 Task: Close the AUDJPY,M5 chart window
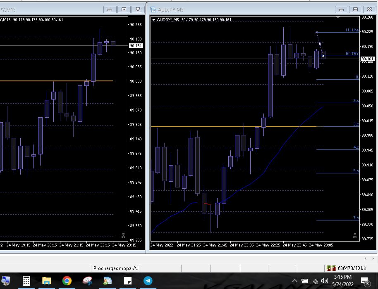tap(369, 9)
